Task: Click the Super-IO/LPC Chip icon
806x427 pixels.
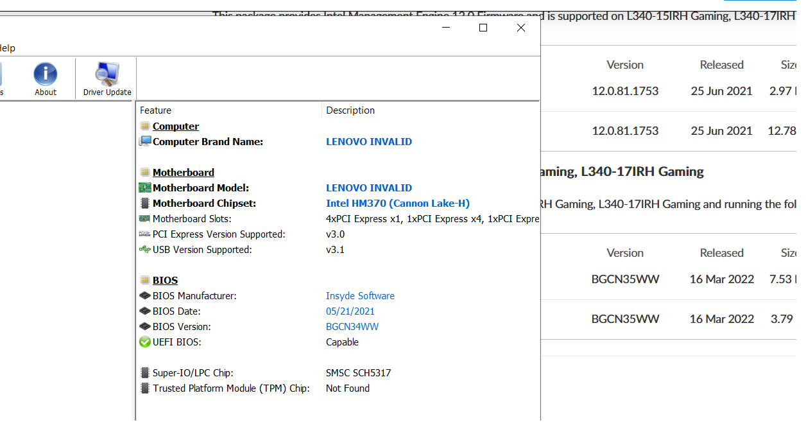Action: 145,372
